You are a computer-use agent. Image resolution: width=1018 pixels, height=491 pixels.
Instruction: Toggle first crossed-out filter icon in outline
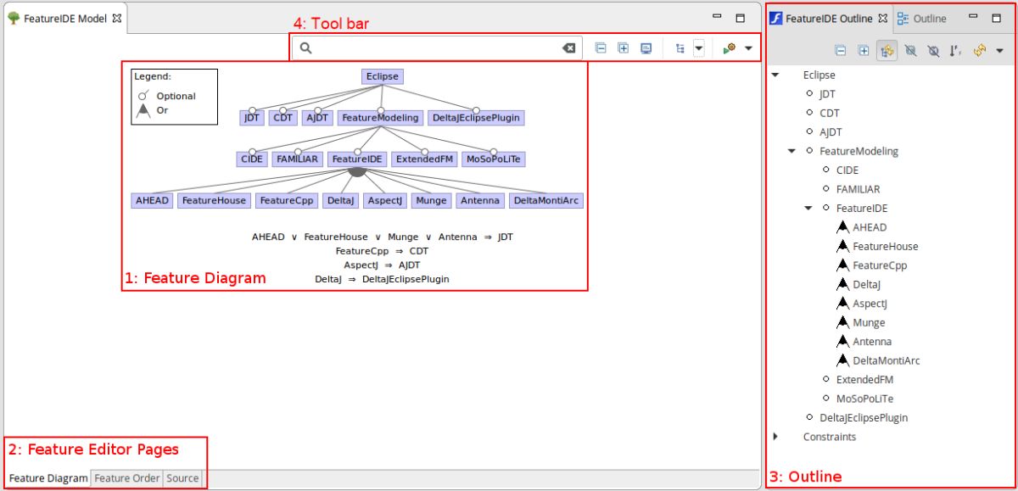tap(911, 51)
